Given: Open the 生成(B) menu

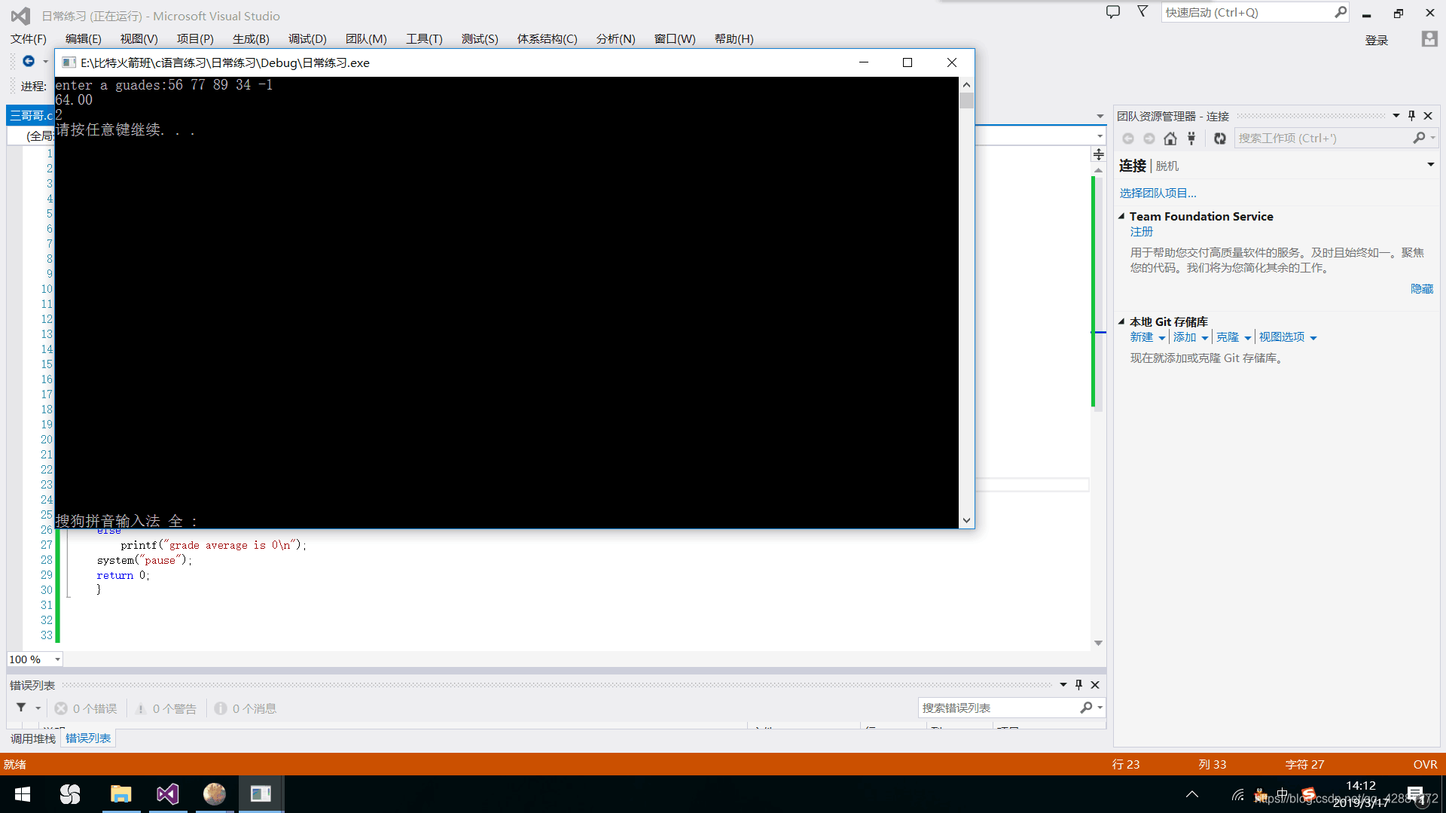Looking at the screenshot, I should coord(251,39).
